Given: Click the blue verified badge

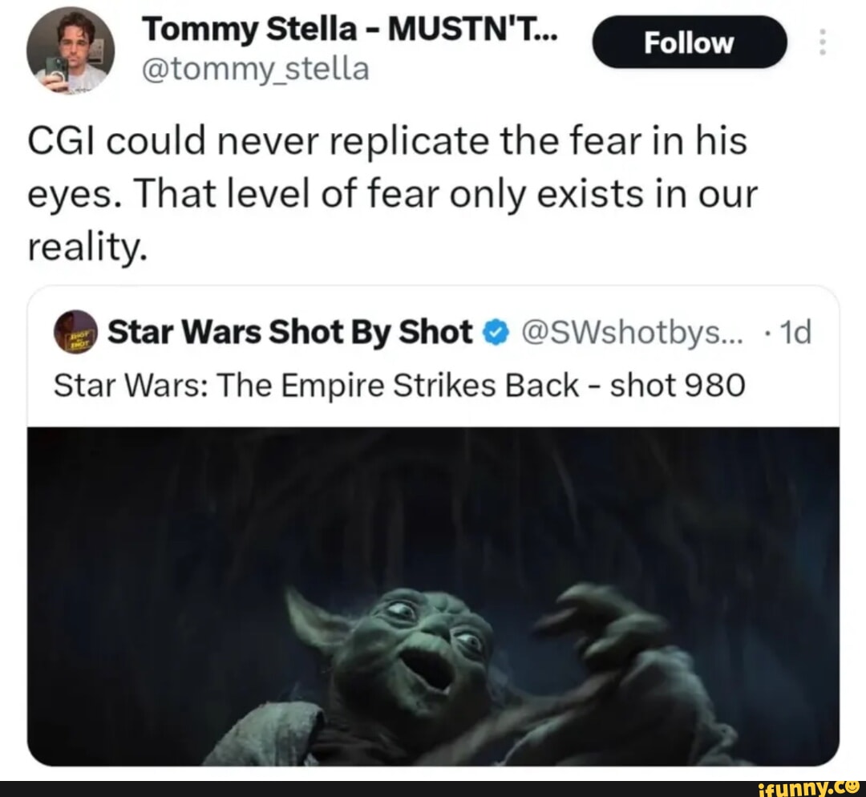Looking at the screenshot, I should tap(496, 332).
